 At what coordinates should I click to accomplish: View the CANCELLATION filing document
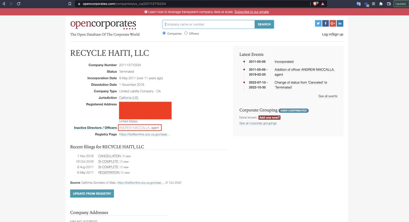[126, 156]
